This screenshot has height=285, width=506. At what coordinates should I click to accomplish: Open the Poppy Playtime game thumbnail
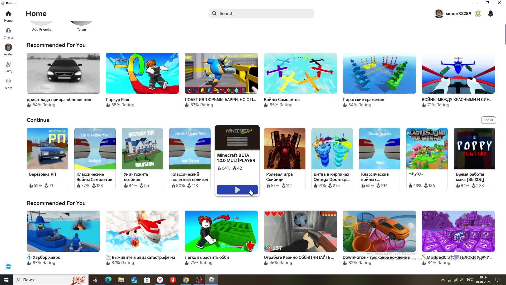click(474, 149)
